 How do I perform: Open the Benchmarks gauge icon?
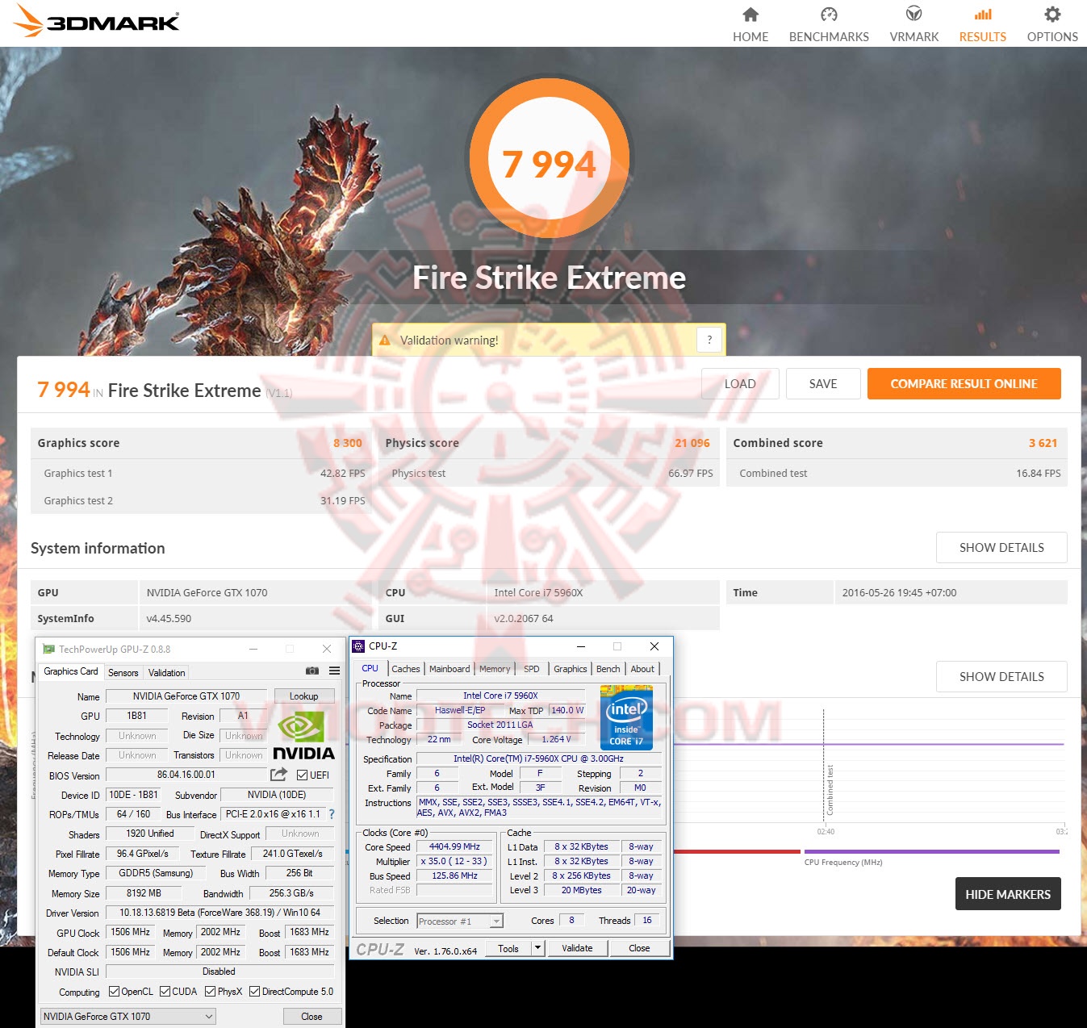[x=829, y=15]
